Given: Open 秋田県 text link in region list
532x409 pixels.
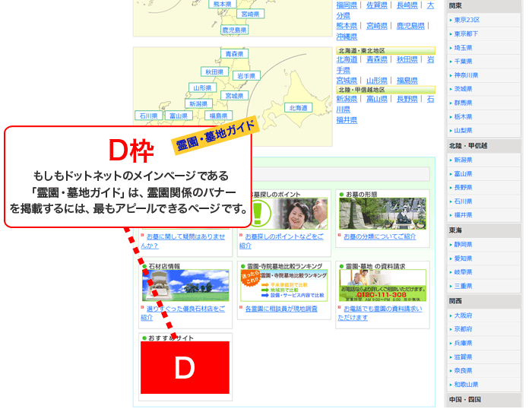Looking at the screenshot, I should click(407, 59).
